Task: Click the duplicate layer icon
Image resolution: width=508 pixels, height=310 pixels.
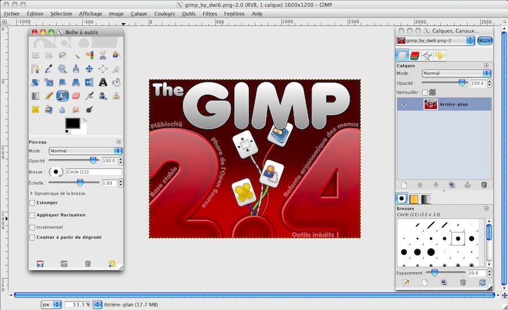Action: click(x=452, y=185)
